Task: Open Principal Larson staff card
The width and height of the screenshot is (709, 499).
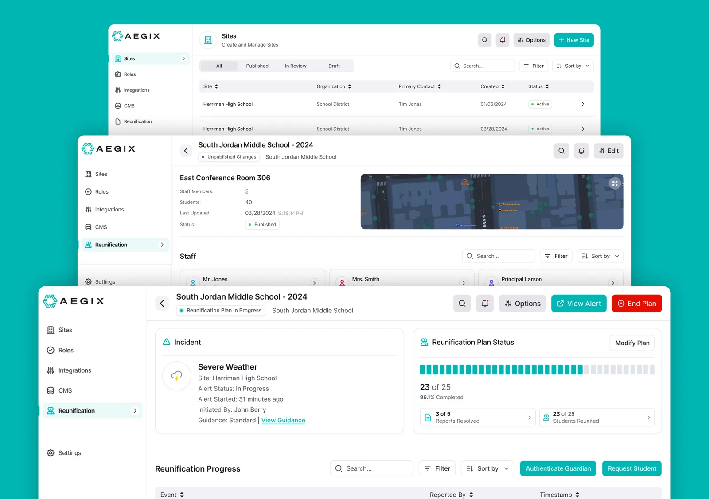Action: pyautogui.click(x=551, y=278)
